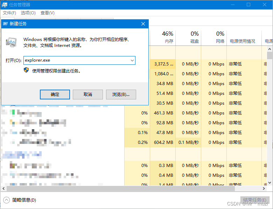This screenshot has width=273, height=209.
Task: Click the simplified info up-chevron icon
Action: coord(6,200)
